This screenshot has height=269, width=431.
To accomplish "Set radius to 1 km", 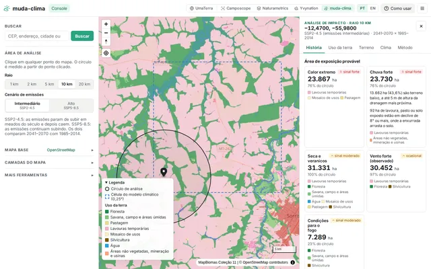I will click(x=14, y=84).
